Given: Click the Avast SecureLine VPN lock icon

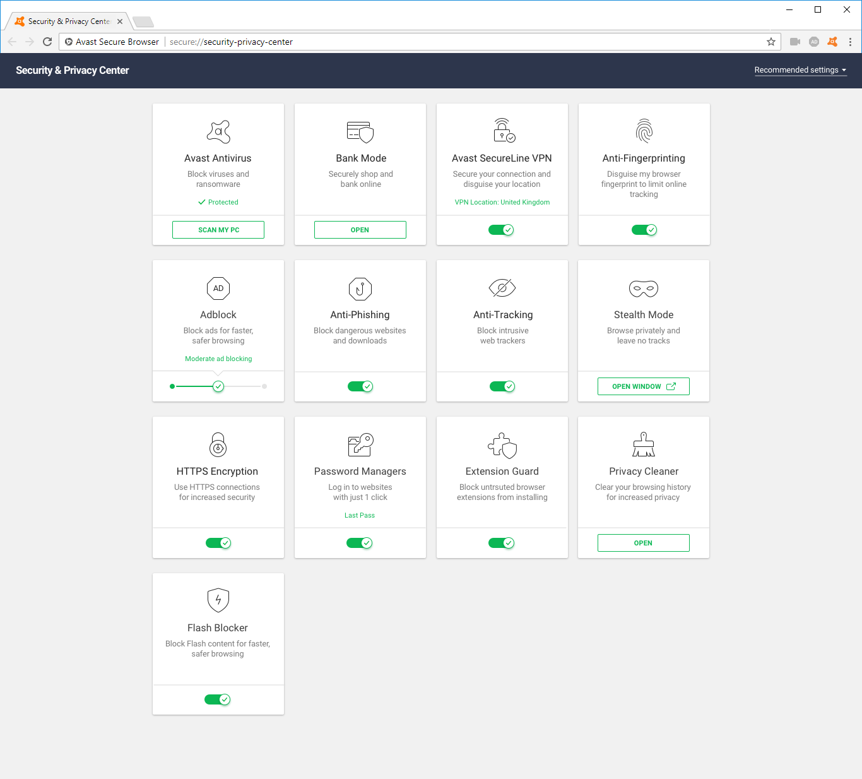Looking at the screenshot, I should pyautogui.click(x=502, y=131).
